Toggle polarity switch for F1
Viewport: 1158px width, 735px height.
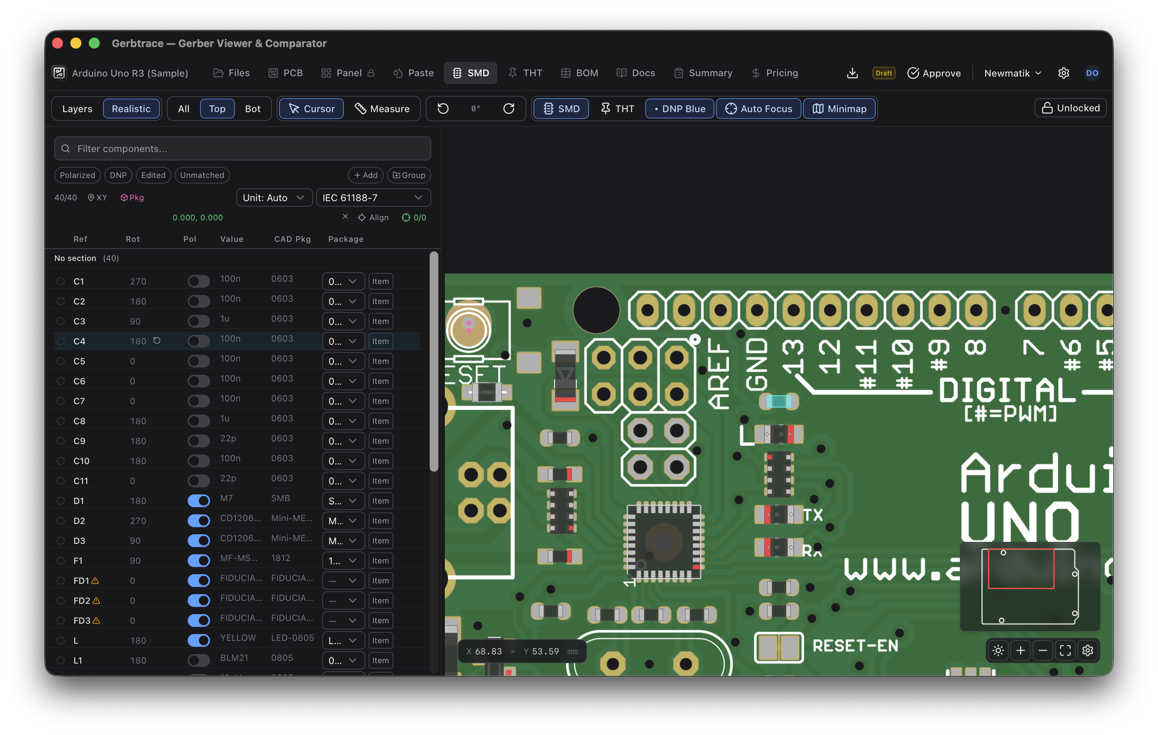(x=198, y=561)
